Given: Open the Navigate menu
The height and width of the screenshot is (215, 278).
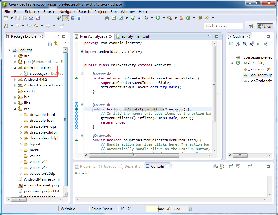Looking at the screenshot, I should 67,12.
